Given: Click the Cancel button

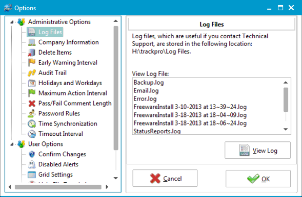Looking at the screenshot, I should pos(165,178).
